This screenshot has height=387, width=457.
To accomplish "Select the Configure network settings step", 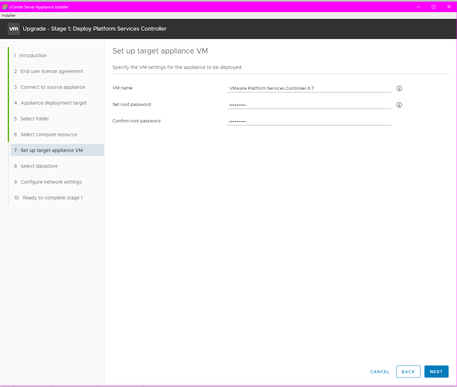I will [51, 182].
